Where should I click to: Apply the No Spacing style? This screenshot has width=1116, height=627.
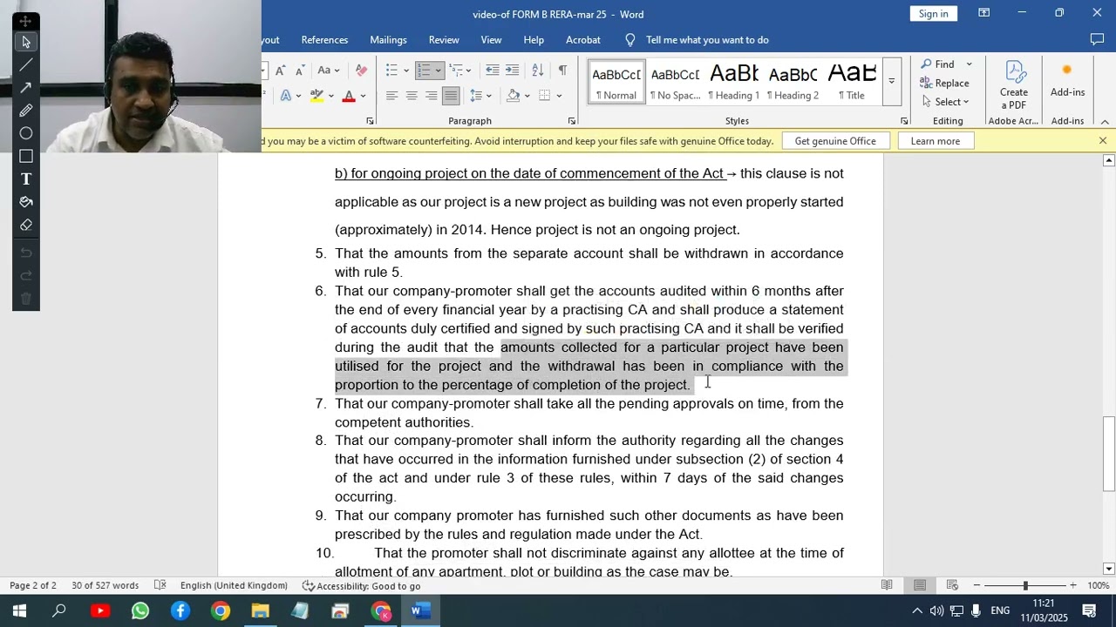[x=675, y=82]
